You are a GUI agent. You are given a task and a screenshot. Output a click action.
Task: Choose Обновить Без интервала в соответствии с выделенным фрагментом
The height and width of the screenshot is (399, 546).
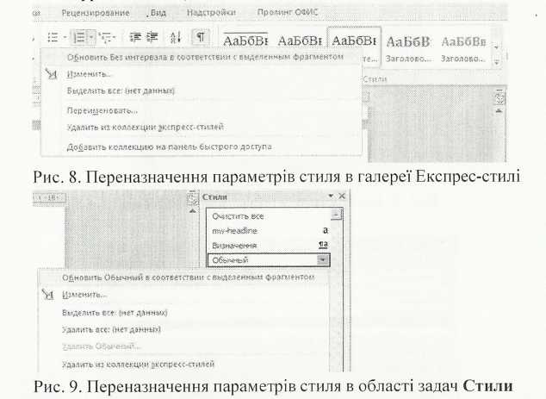pyautogui.click(x=206, y=57)
